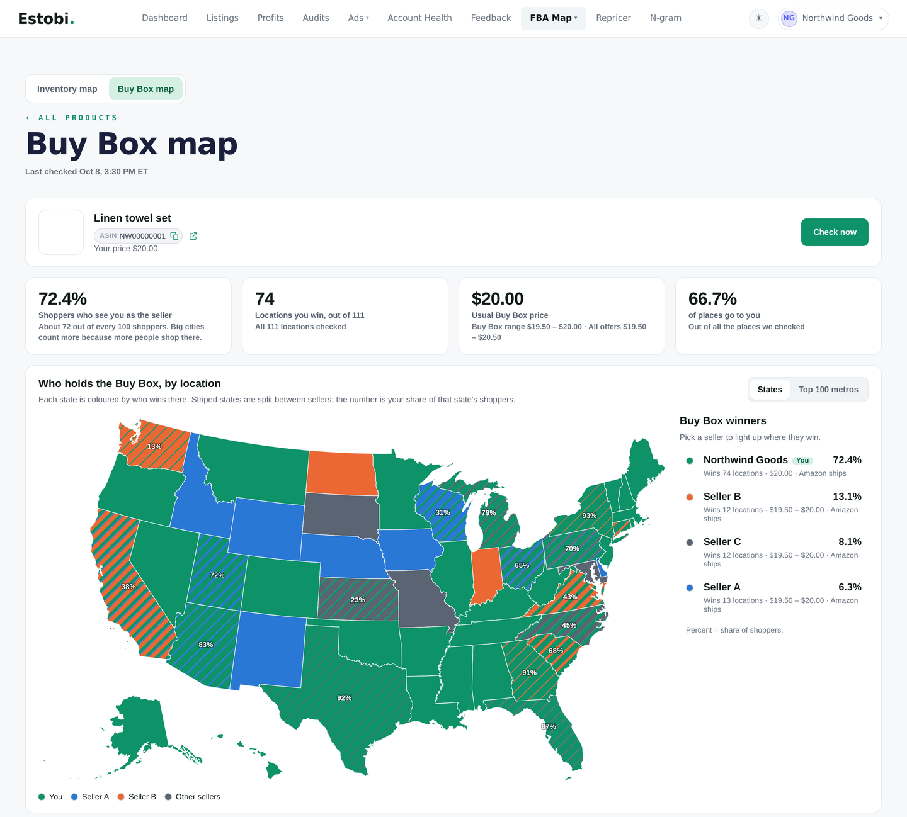Image resolution: width=907 pixels, height=817 pixels.
Task: Go to the Account Health tab
Action: [419, 18]
